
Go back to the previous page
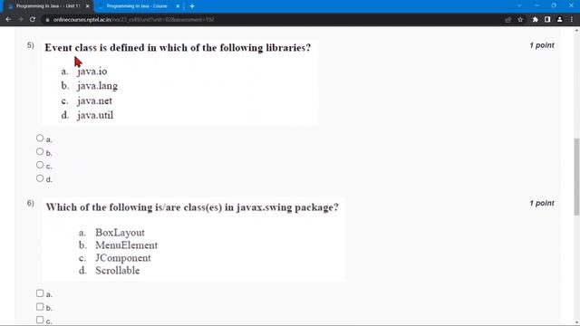(x=8, y=20)
